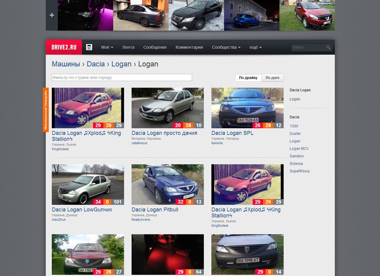This screenshot has height=276, width=380.
Task: Select 1300 model in Dacia sidebar
Action: click(294, 126)
